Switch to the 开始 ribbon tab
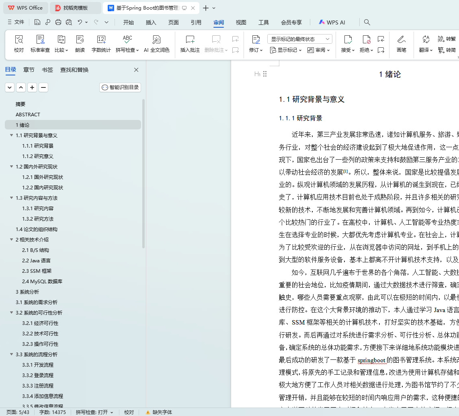 point(129,22)
